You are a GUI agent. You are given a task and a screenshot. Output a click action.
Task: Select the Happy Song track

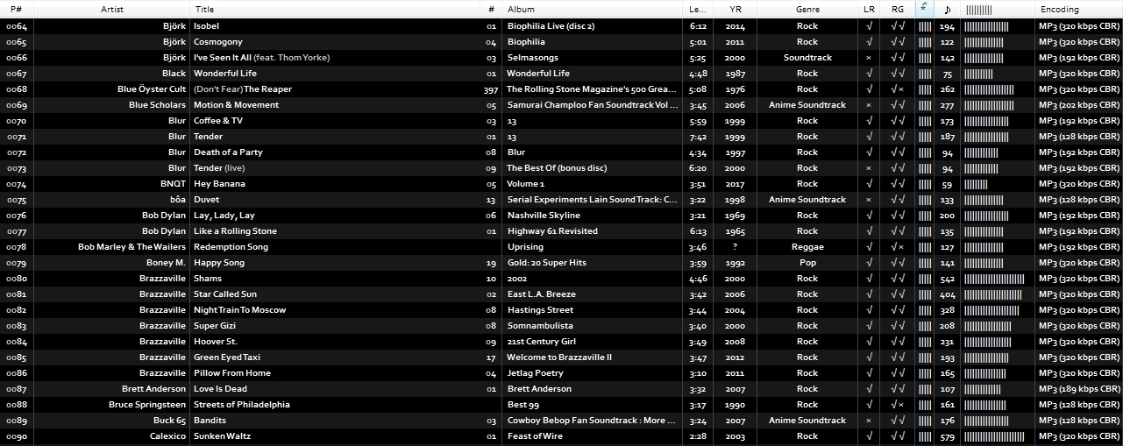(219, 263)
